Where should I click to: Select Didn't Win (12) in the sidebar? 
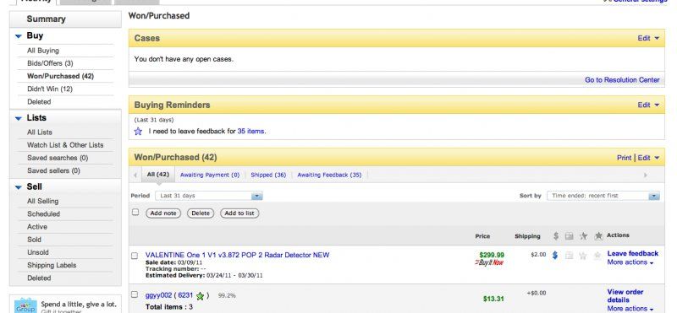pos(50,89)
